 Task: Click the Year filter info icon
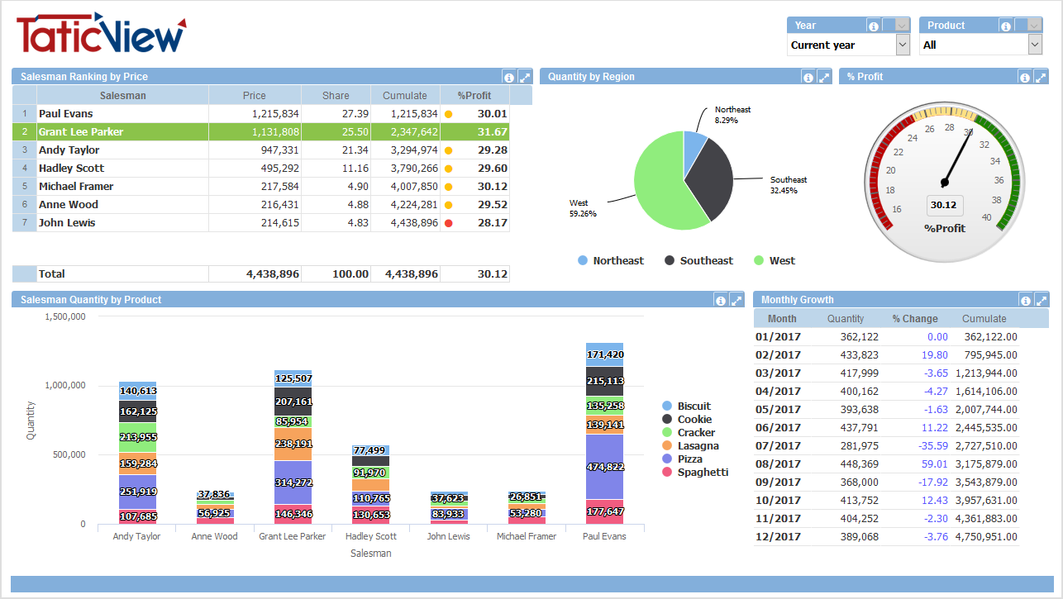point(873,26)
